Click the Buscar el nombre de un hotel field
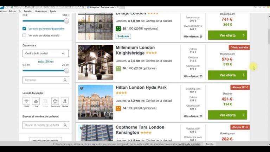The height and width of the screenshot is (152, 270). tap(46, 125)
